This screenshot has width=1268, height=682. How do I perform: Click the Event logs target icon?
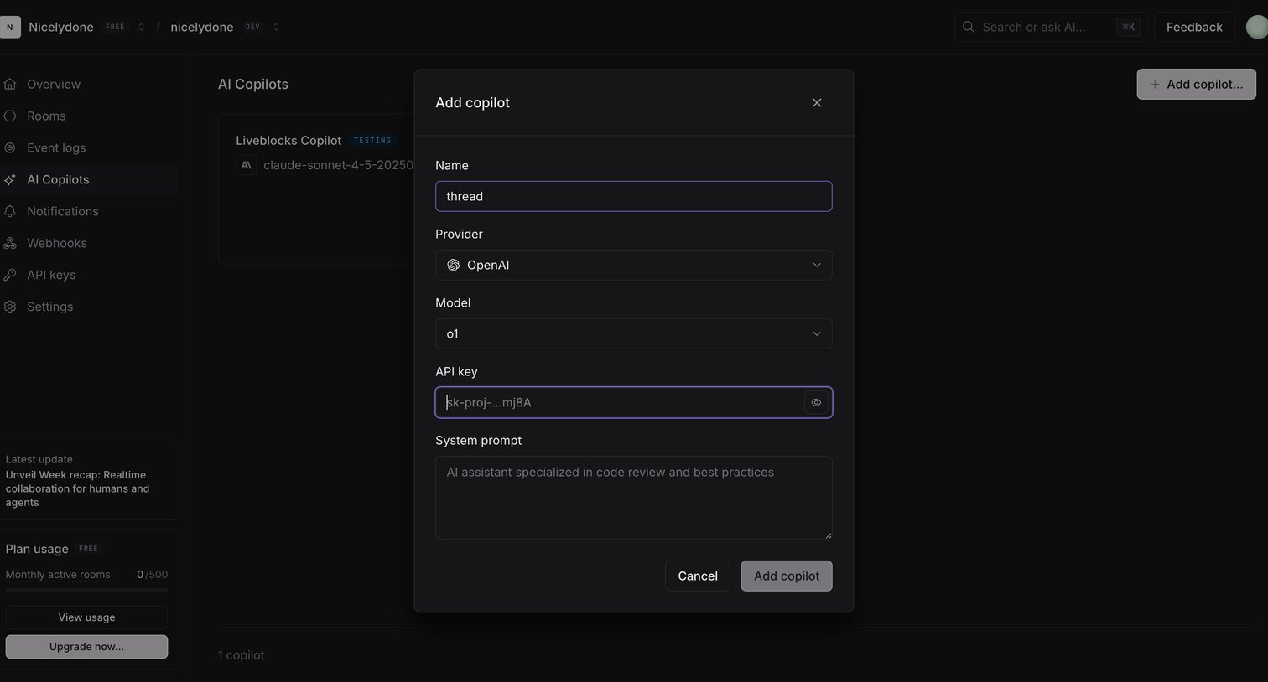click(10, 147)
